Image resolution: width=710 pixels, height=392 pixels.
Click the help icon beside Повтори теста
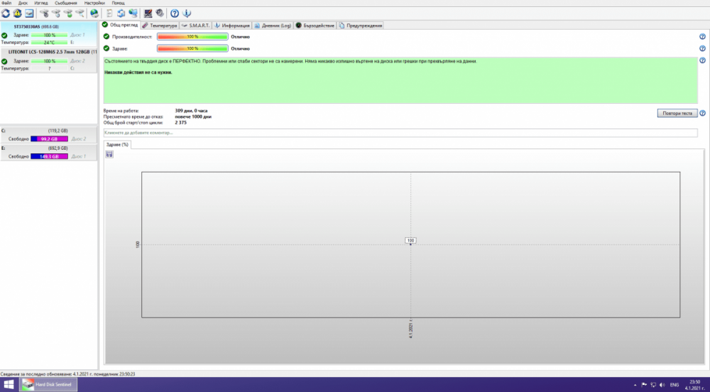point(702,113)
